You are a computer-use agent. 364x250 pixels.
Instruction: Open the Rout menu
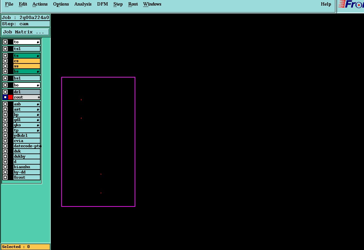(x=133, y=4)
